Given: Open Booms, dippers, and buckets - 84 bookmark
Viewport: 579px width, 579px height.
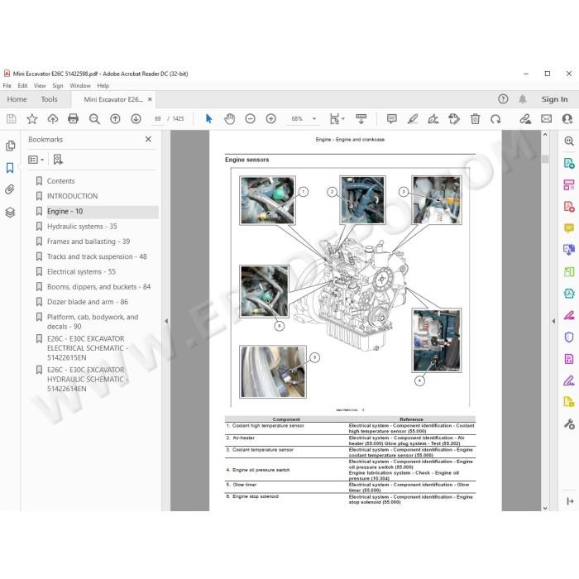Looking at the screenshot, I should point(98,287).
